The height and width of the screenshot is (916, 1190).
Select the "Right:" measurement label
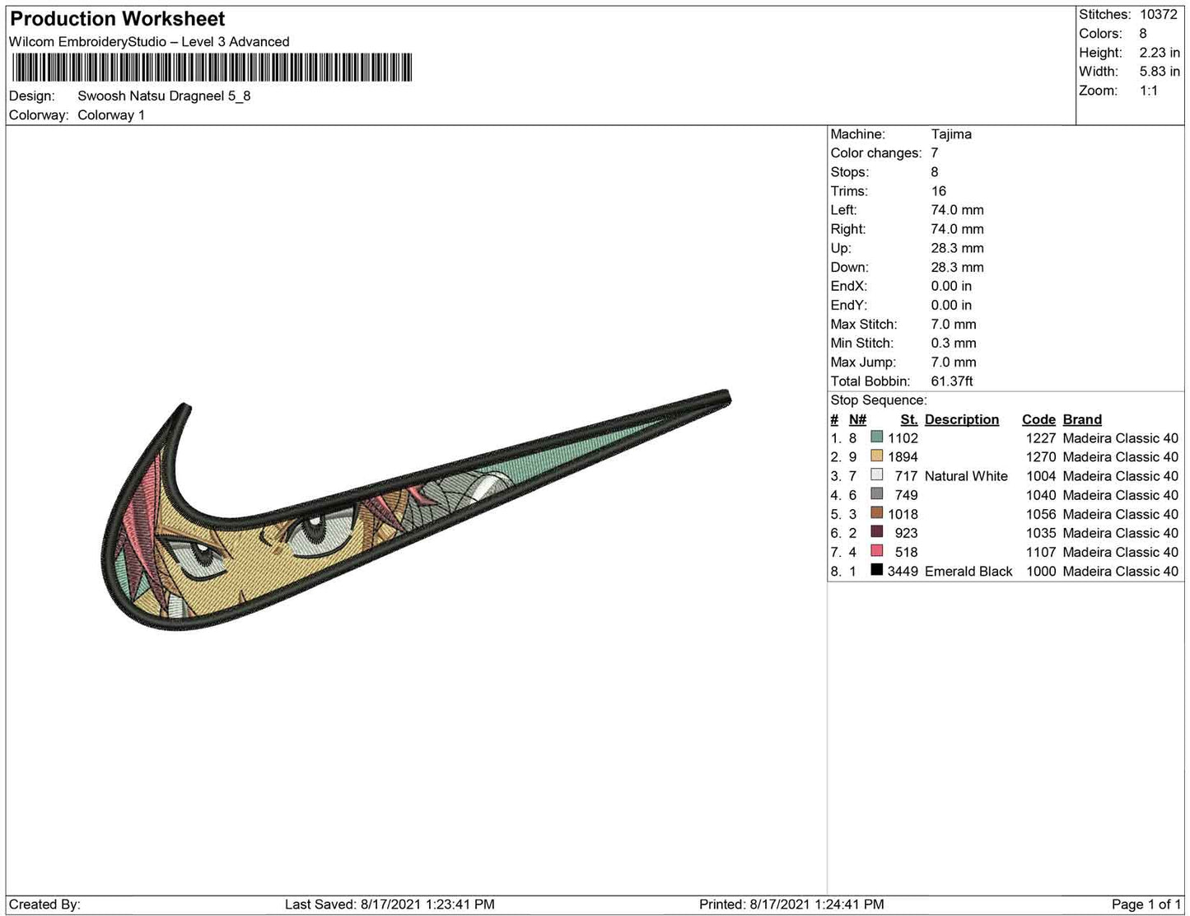(847, 229)
